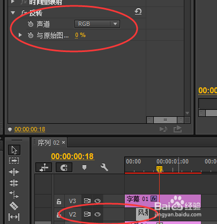Select the Selection arrow tool
Image resolution: width=217 pixels, height=224 pixels.
click(x=14, y=150)
